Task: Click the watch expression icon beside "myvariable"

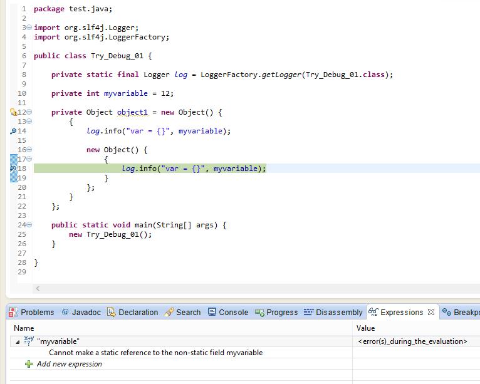Action: [x=29, y=341]
